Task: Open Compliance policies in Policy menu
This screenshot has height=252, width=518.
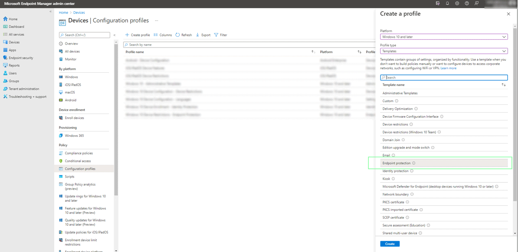Action: click(79, 153)
